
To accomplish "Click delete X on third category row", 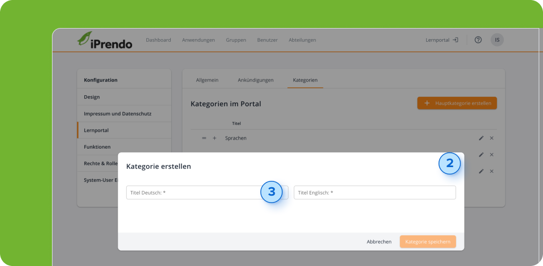I will 492,171.
